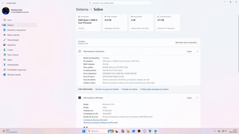Click the Aplicativos icon in sidebar
239x134 pixels.
click(x=4, y=45)
